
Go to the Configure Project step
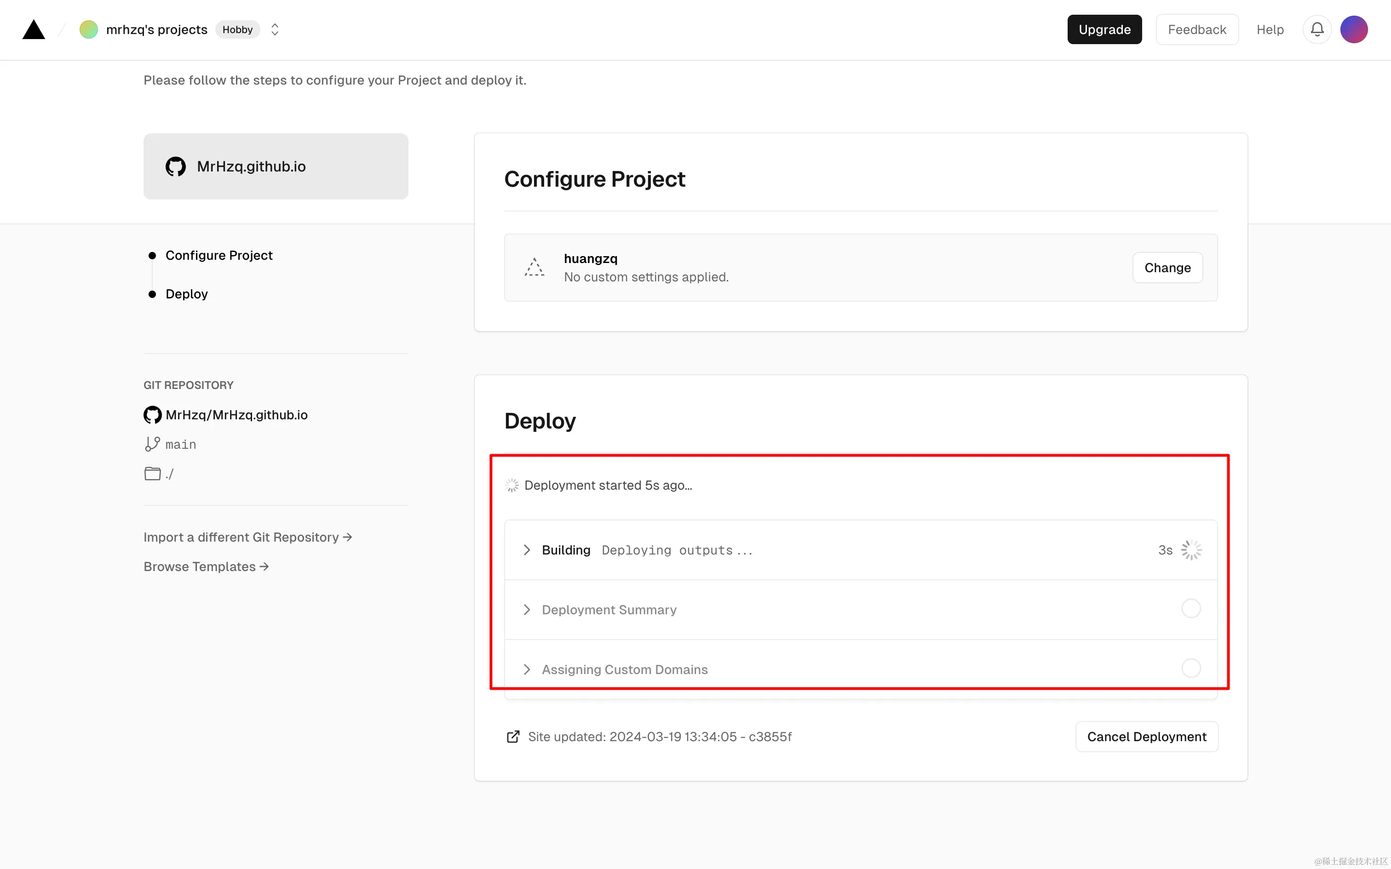tap(218, 255)
